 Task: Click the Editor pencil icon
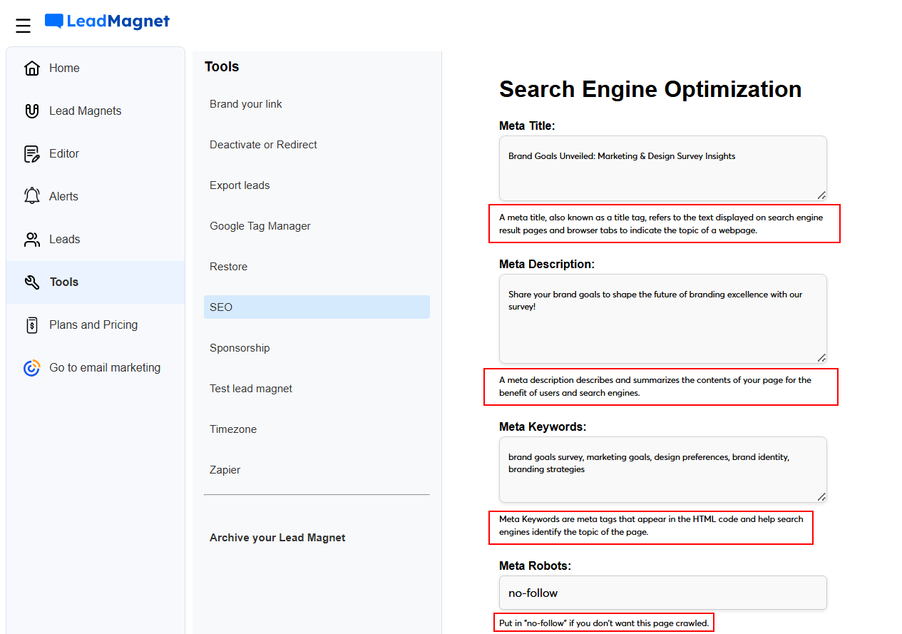click(31, 153)
